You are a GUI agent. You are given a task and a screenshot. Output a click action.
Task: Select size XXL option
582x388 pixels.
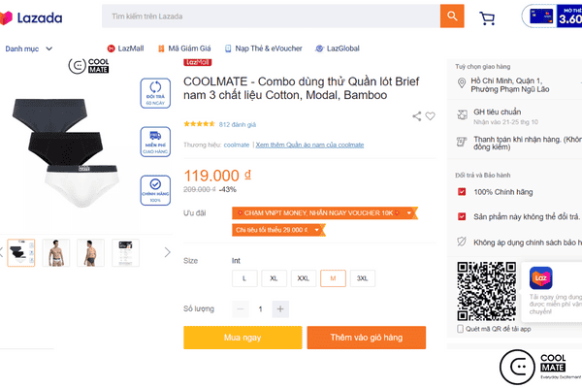pos(304,278)
